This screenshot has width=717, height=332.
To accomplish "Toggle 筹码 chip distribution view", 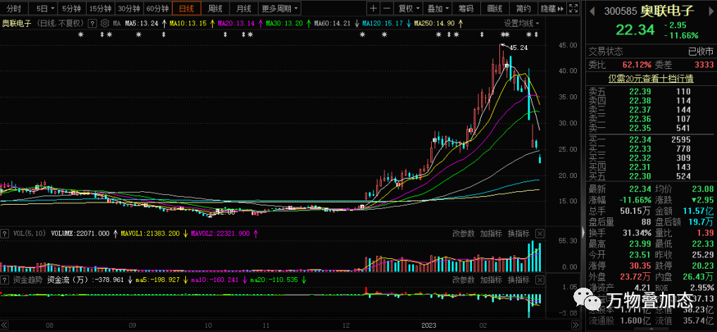I will coord(466,9).
